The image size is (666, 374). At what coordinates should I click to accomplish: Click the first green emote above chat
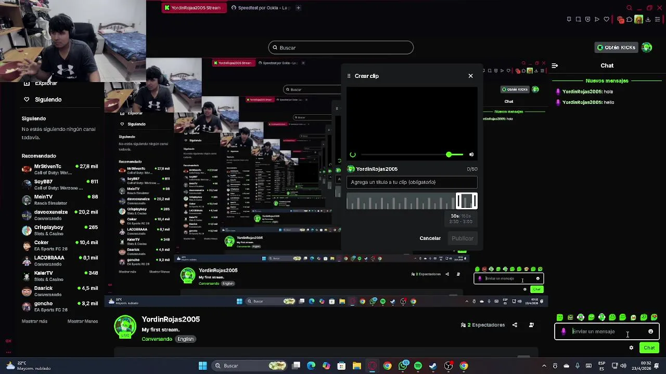[x=560, y=317]
